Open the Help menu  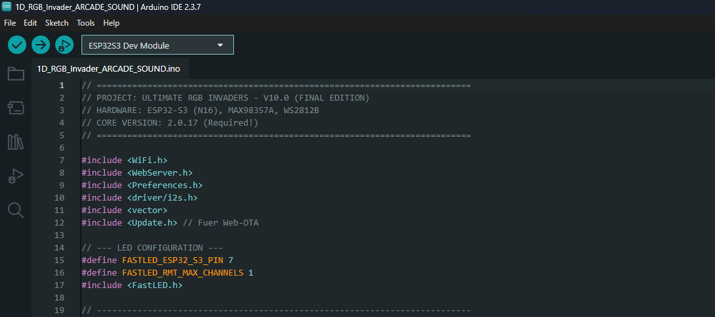pyautogui.click(x=111, y=23)
